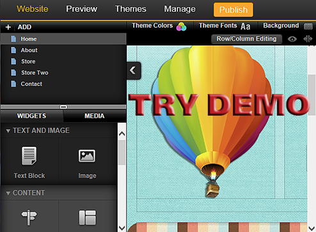The image size is (316, 232).
Task: Switch to the WIDGETS tab
Action: click(31, 116)
